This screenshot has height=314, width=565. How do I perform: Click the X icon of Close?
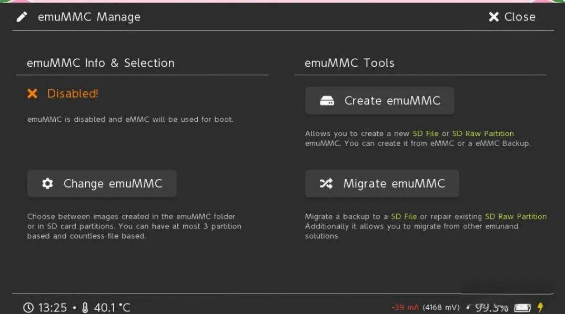pyautogui.click(x=493, y=17)
